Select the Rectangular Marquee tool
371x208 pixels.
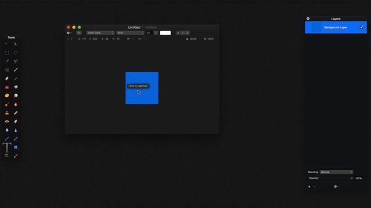(x=7, y=53)
